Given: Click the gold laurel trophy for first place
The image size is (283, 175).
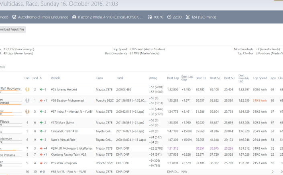Looking at the screenshot, I should coord(27,89).
